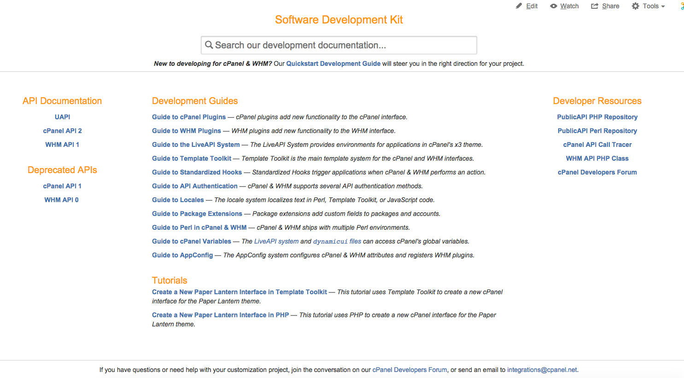Open the UAPI documentation link
Image resolution: width=684 pixels, height=378 pixels.
tap(63, 117)
